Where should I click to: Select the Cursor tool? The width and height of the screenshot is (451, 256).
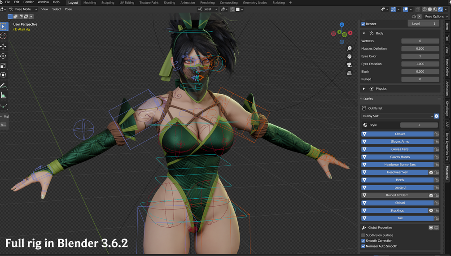coord(4,36)
